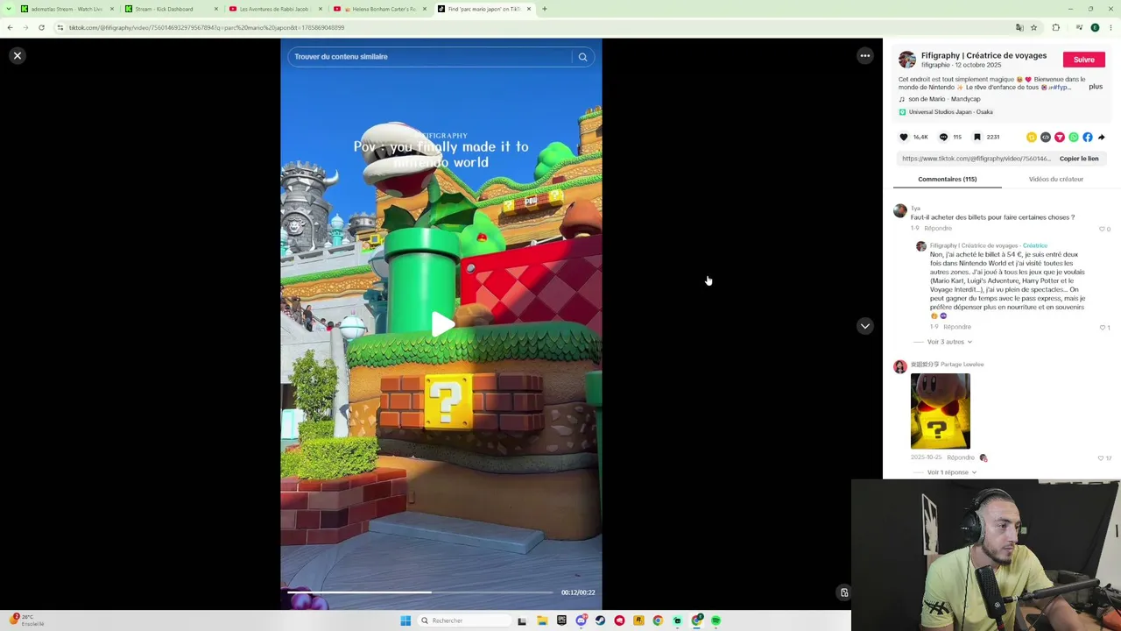Open the weather widget on the taskbar
Viewport: 1121px width, 631px height.
[x=26, y=620]
